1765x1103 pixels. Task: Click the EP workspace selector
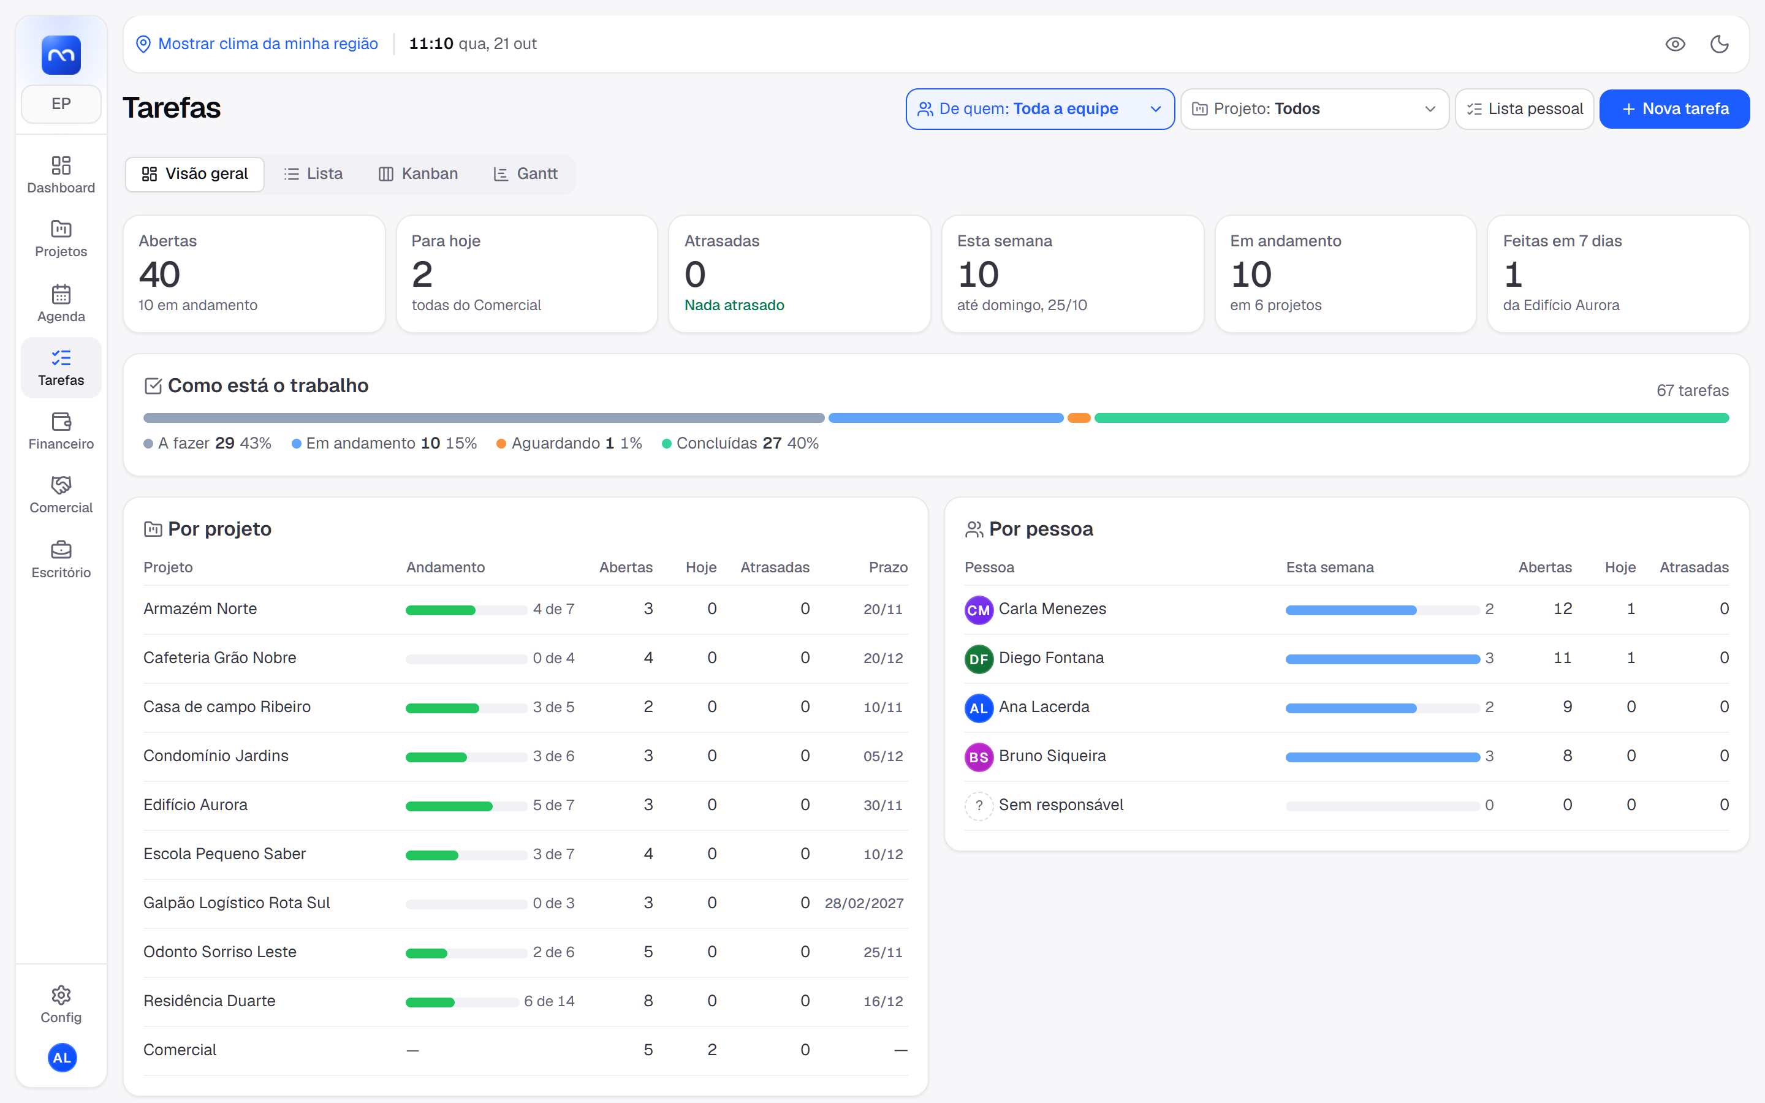pyautogui.click(x=61, y=104)
